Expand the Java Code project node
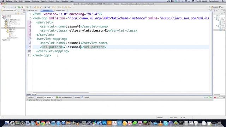 2,16
